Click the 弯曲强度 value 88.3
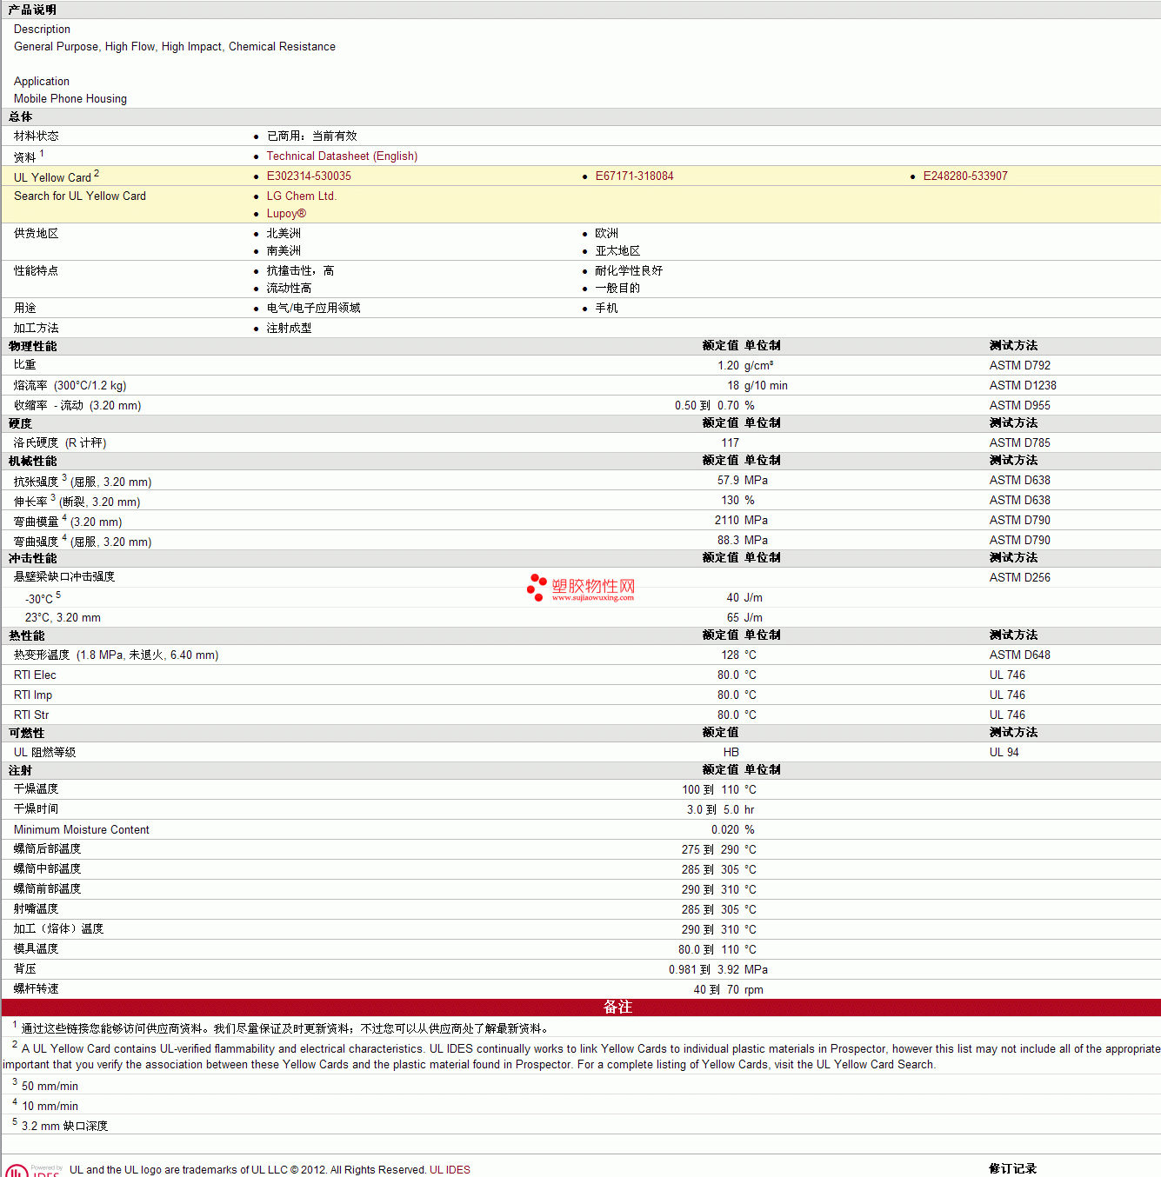1161x1177 pixels. pyautogui.click(x=728, y=541)
